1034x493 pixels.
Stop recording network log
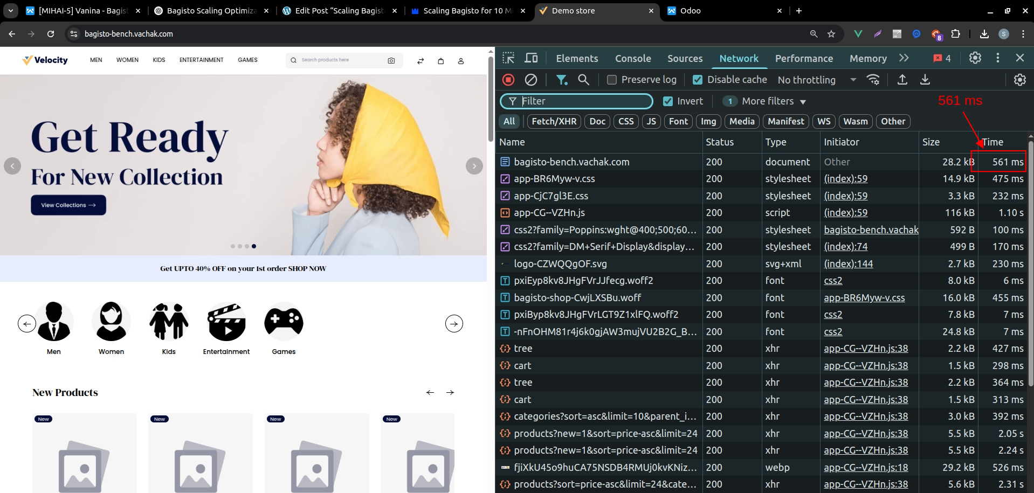[508, 80]
